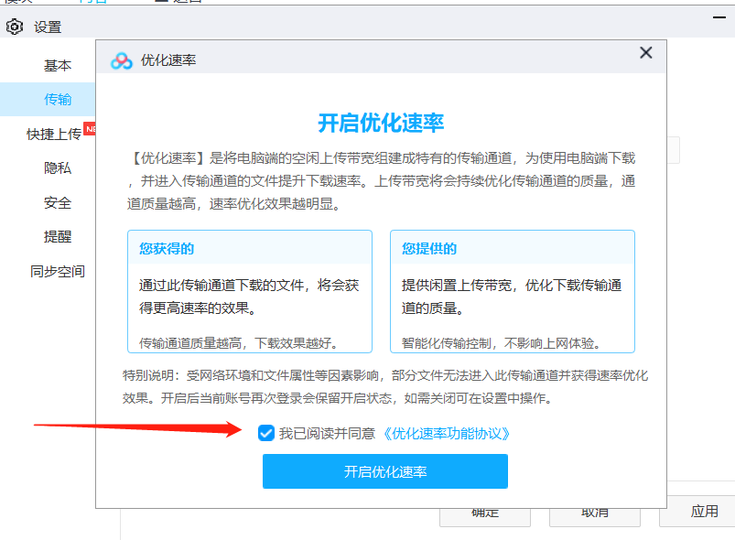This screenshot has height=540, width=735.
Task: Select the 同步空间 settings tab
Action: pyautogui.click(x=57, y=271)
